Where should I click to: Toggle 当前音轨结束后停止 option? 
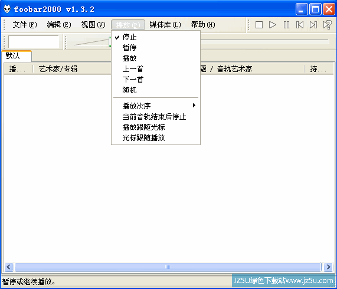(x=156, y=117)
